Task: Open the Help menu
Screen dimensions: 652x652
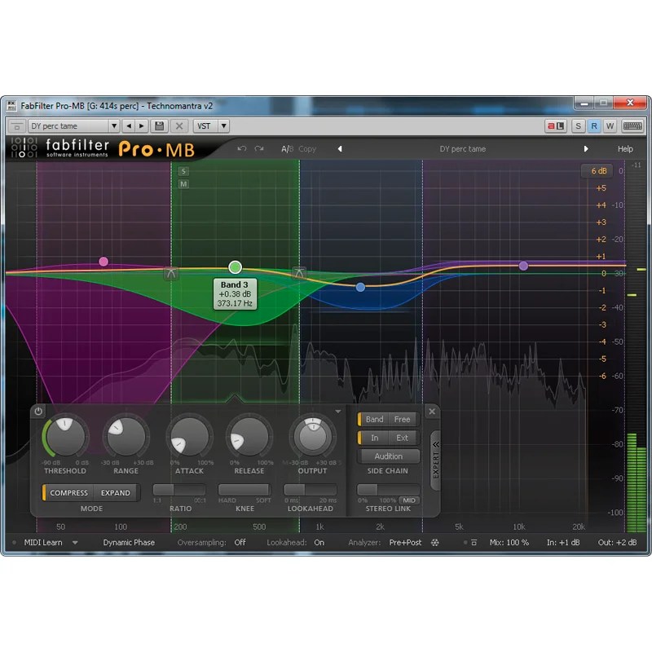Action: point(625,149)
